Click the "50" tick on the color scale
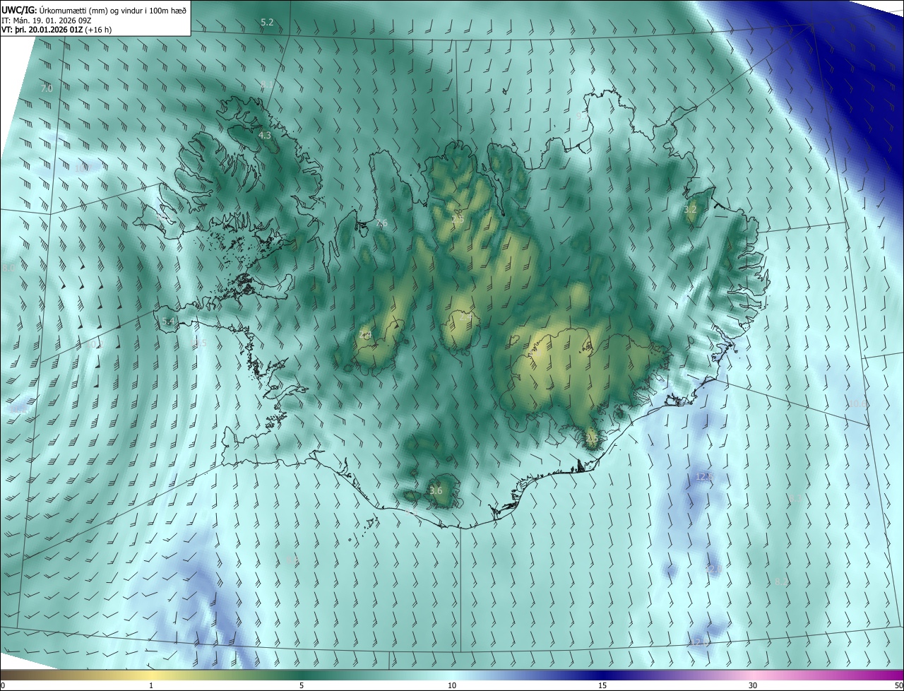Viewport: 904px width, 691px height. point(898,685)
